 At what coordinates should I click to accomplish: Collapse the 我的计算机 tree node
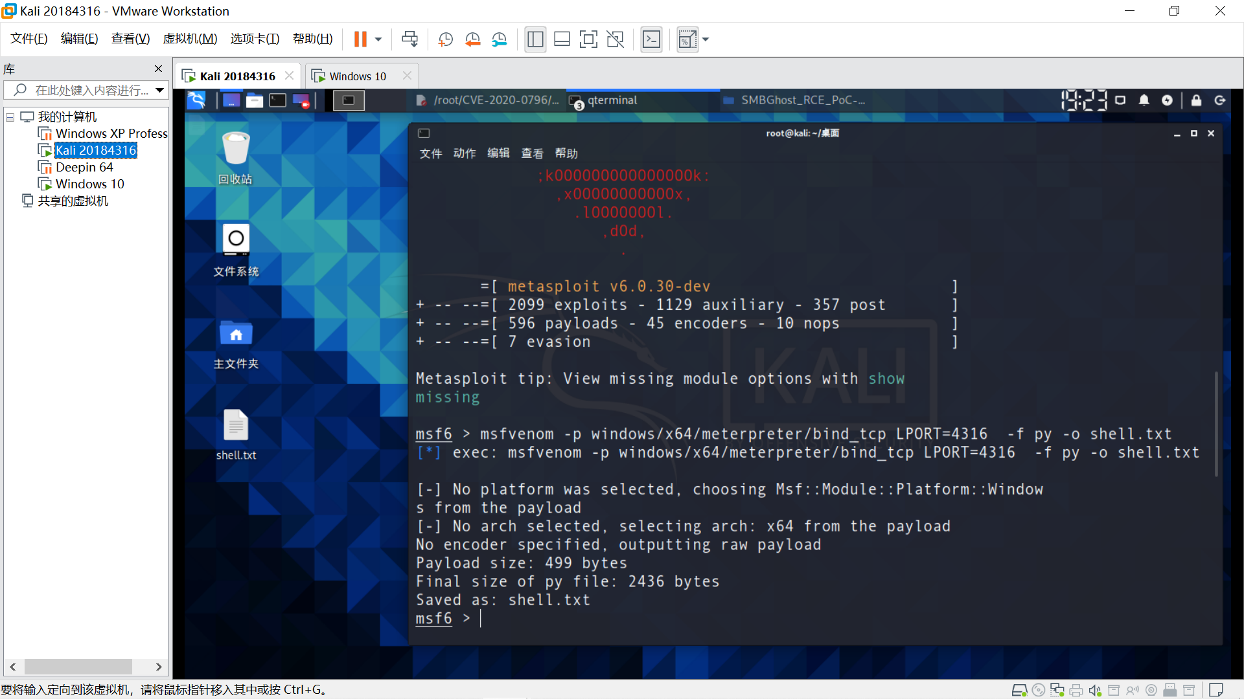click(x=10, y=117)
